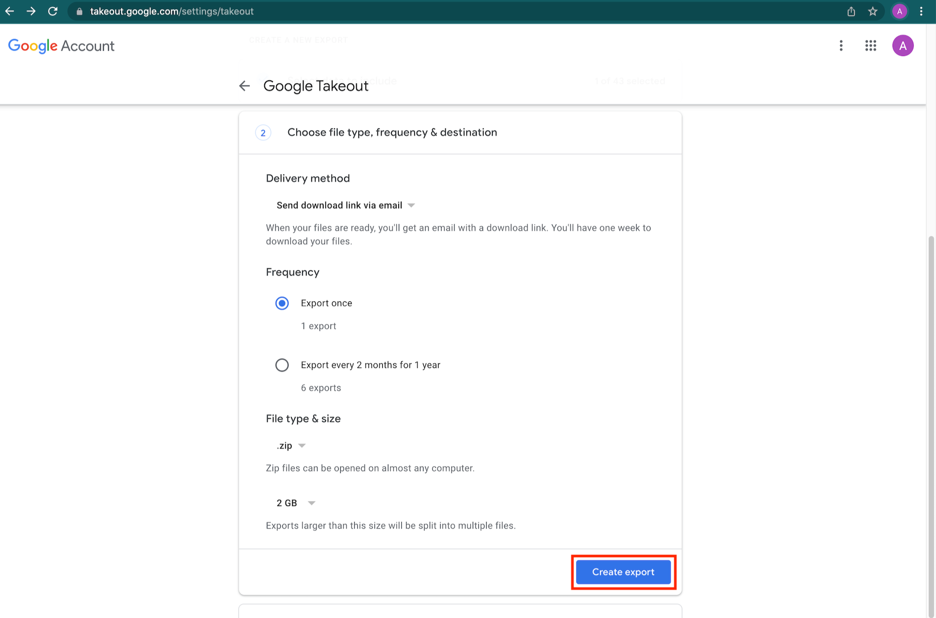Open Chrome's three-dot browser menu
936x618 pixels.
921,11
